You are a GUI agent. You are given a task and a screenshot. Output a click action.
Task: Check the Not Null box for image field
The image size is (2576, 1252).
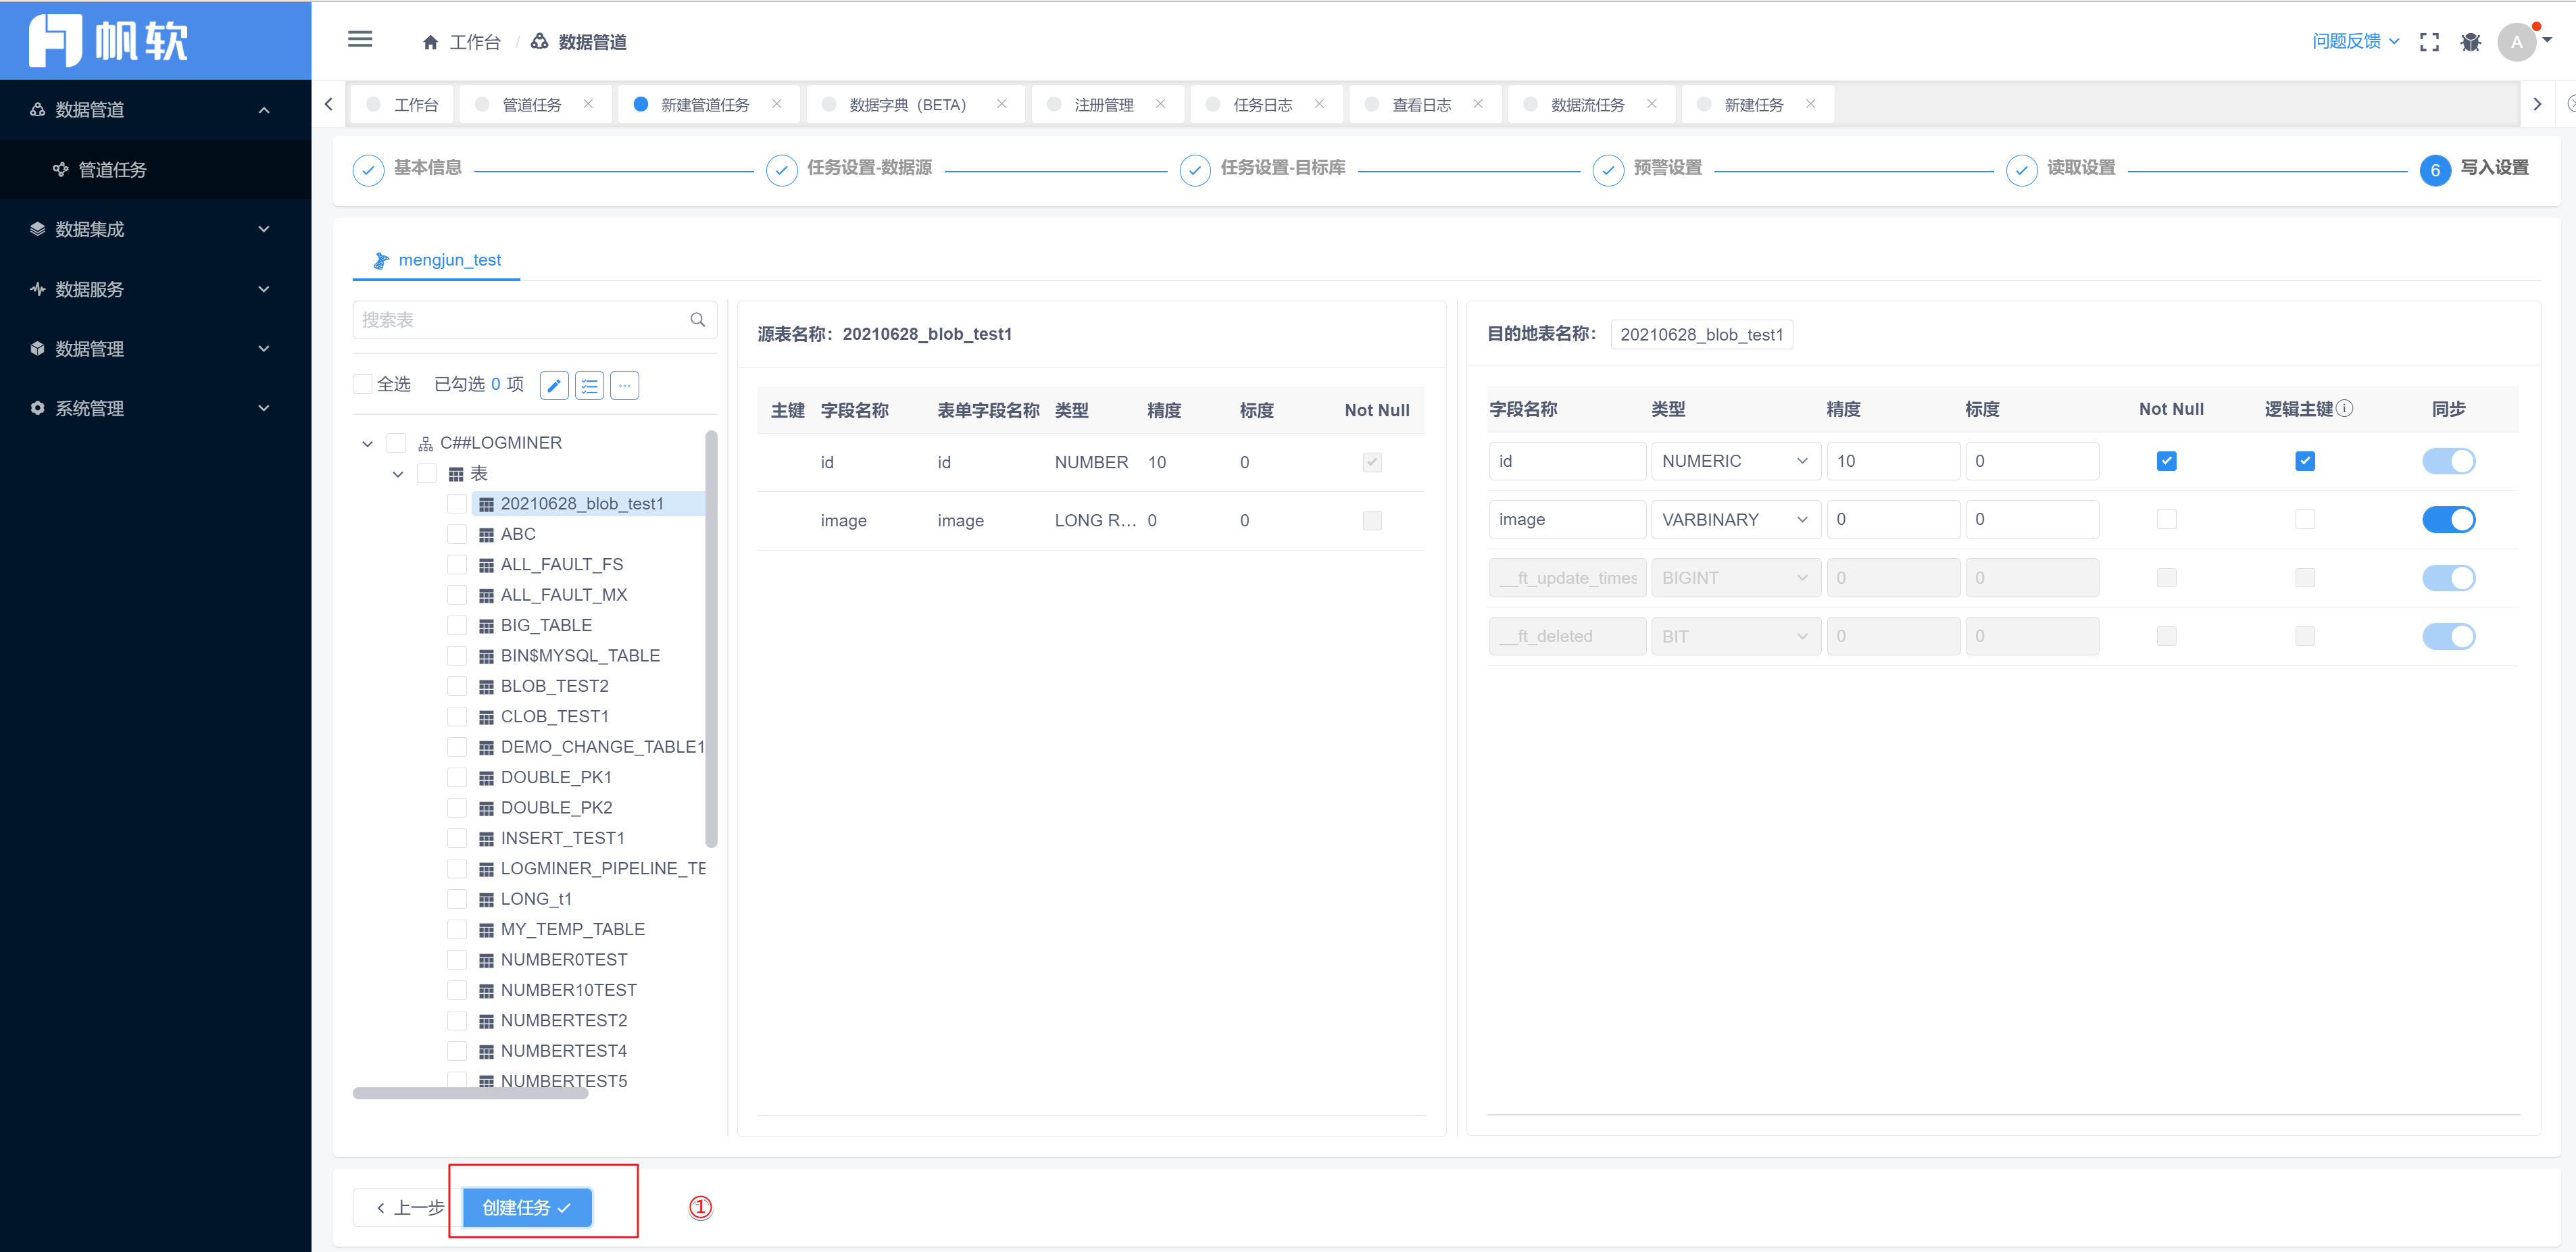tap(2166, 519)
